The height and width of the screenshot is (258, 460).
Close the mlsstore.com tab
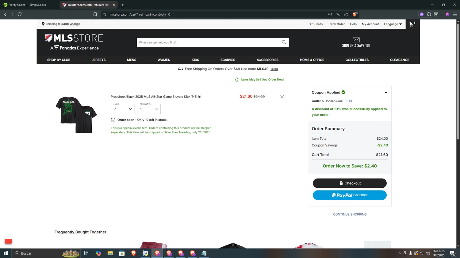pos(114,5)
